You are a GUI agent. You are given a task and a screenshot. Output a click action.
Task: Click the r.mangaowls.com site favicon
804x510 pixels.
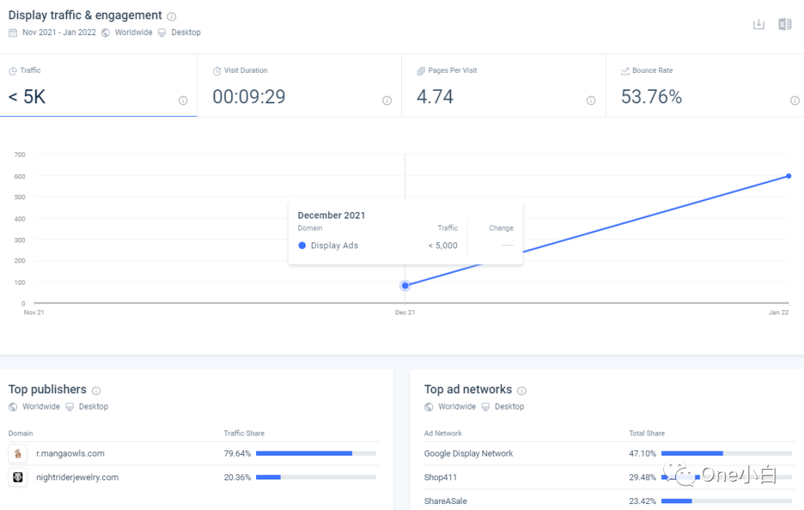[17, 453]
